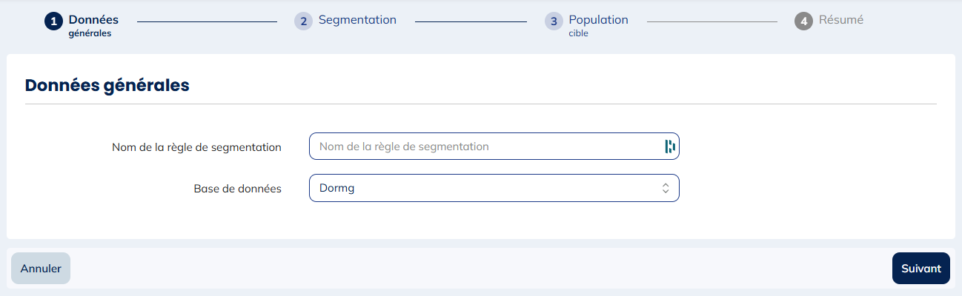
Task: Click the 'Nom de la règle de segmentation' label
Action: (196, 147)
